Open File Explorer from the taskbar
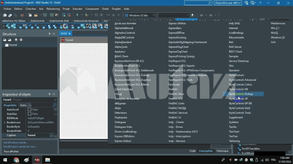Image resolution: width=293 pixels, height=164 pixels. coord(47,160)
